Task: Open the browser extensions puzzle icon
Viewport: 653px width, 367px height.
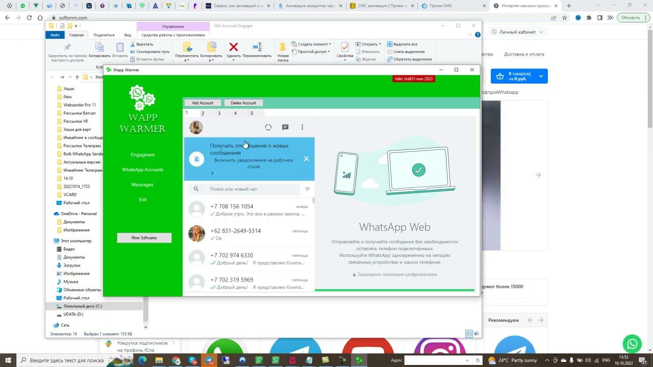Action: click(589, 18)
